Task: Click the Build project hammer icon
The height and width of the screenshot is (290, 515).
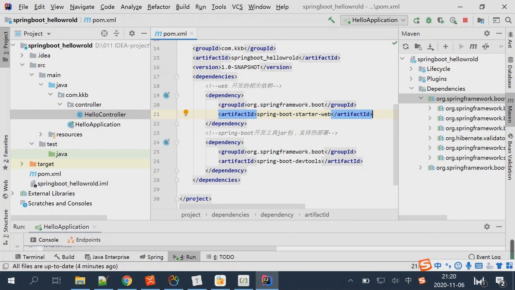Action: click(331, 20)
